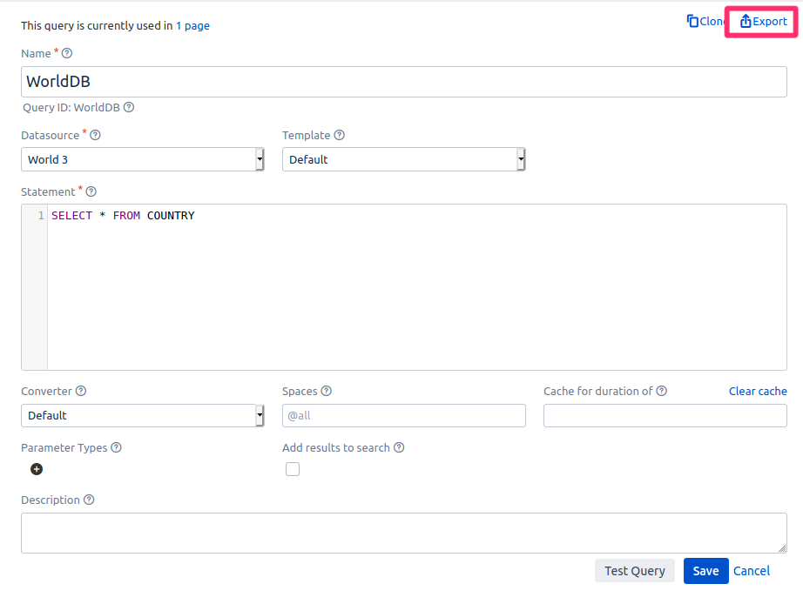Open the Converter dropdown
This screenshot has height=604, width=803.
coord(142,416)
